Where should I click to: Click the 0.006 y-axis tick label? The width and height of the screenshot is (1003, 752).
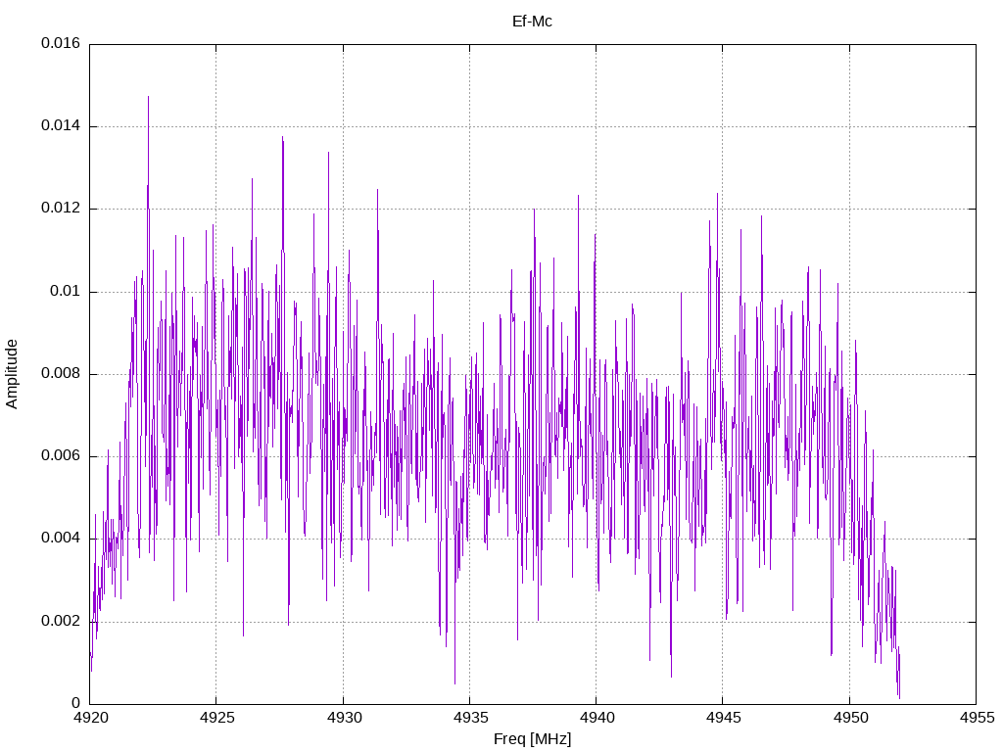coord(61,456)
